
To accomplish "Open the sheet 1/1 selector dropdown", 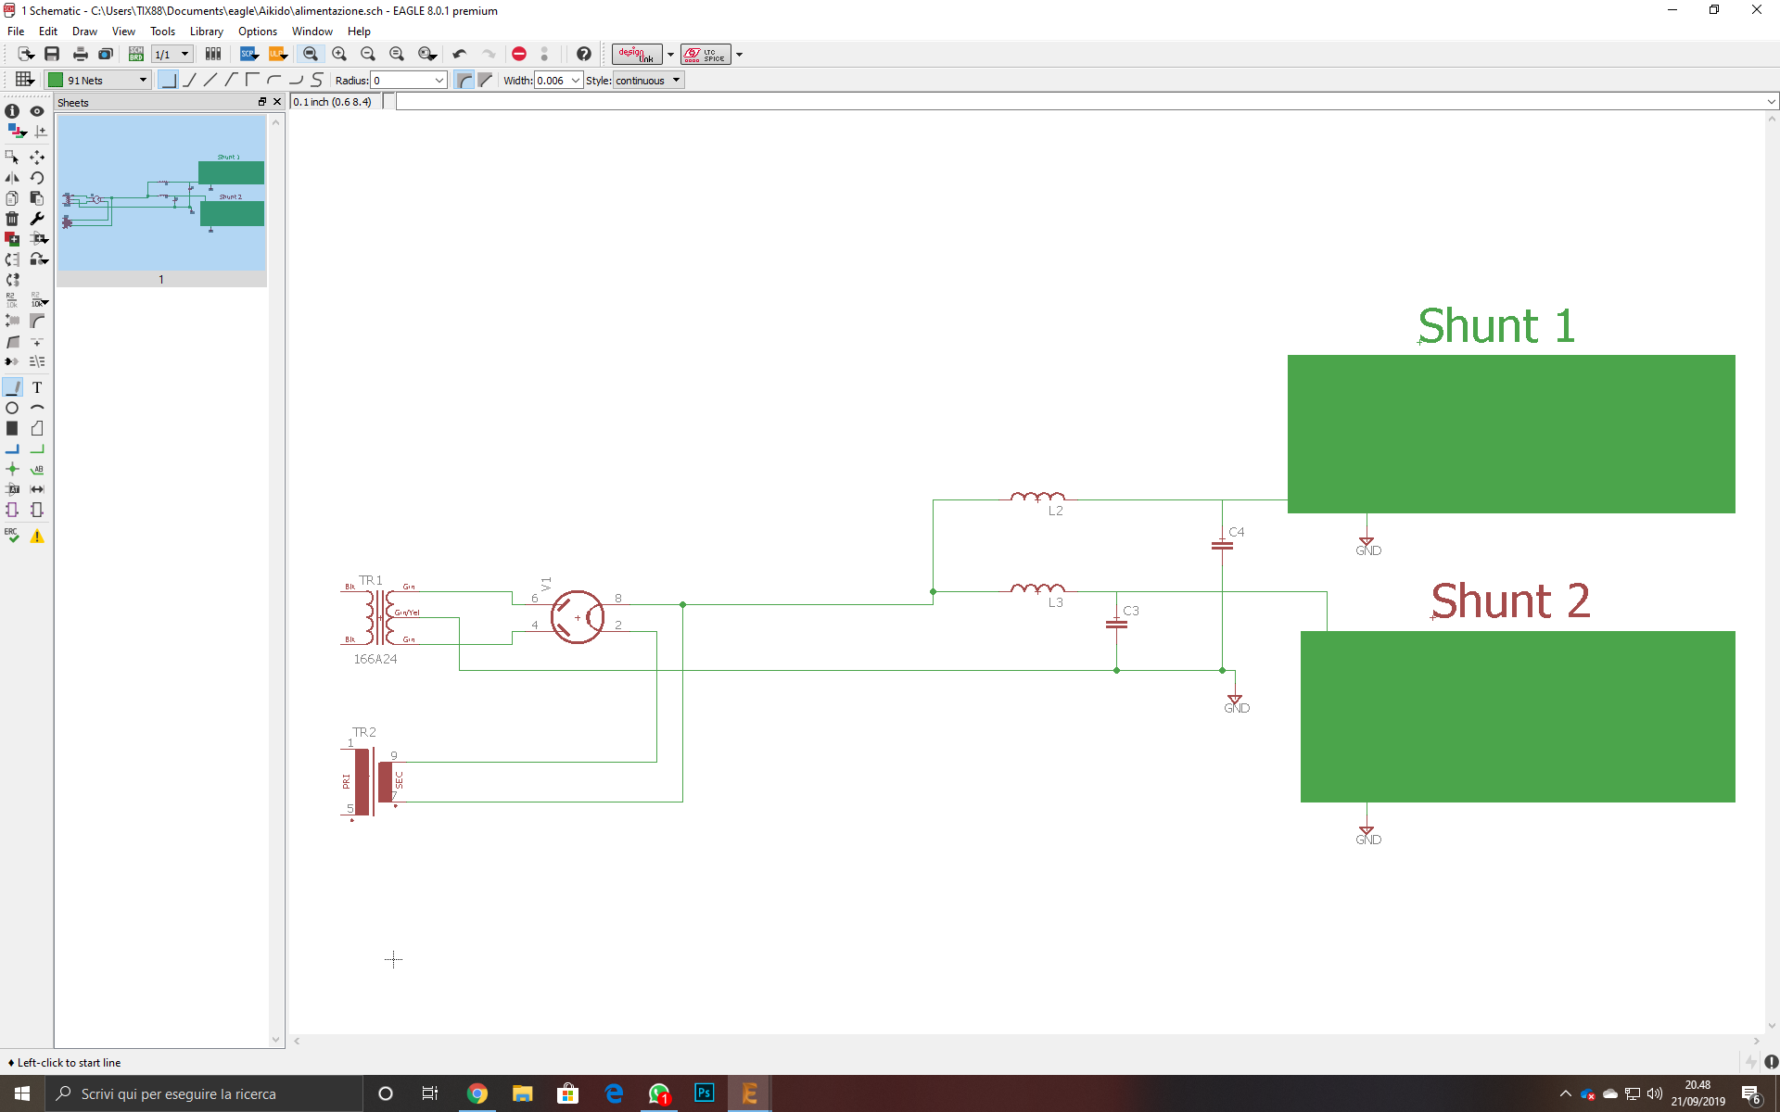I will (x=172, y=54).
